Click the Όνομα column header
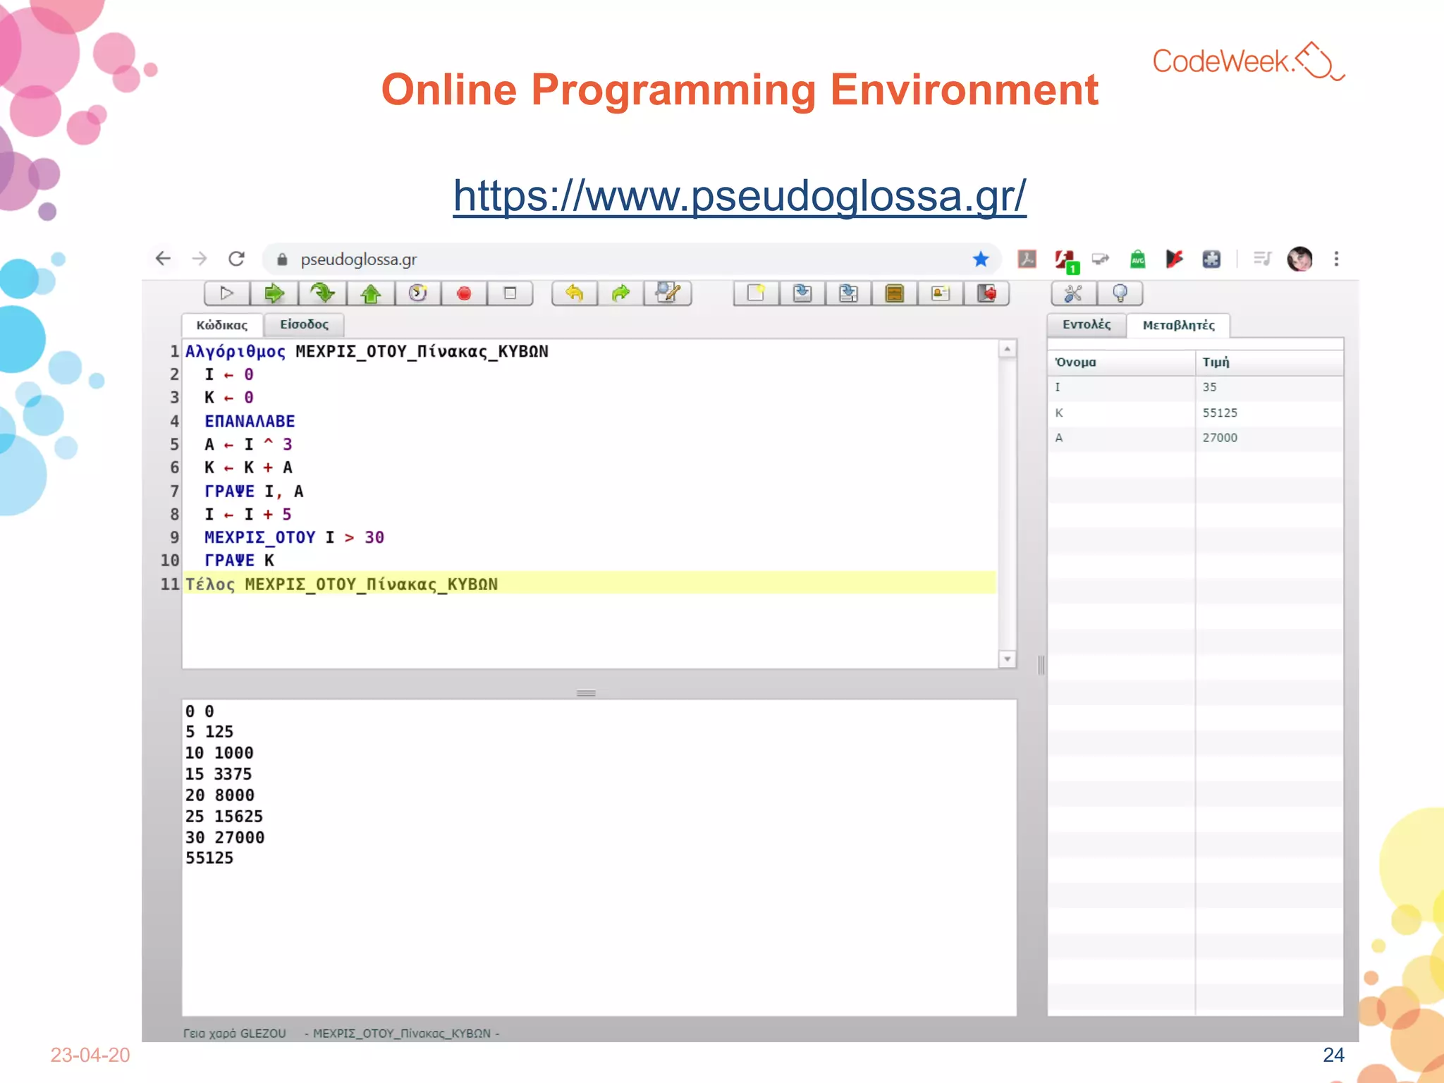This screenshot has width=1444, height=1083. (1121, 362)
